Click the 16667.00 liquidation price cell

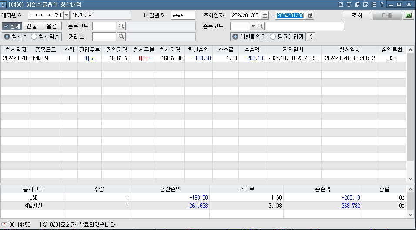click(x=170, y=58)
